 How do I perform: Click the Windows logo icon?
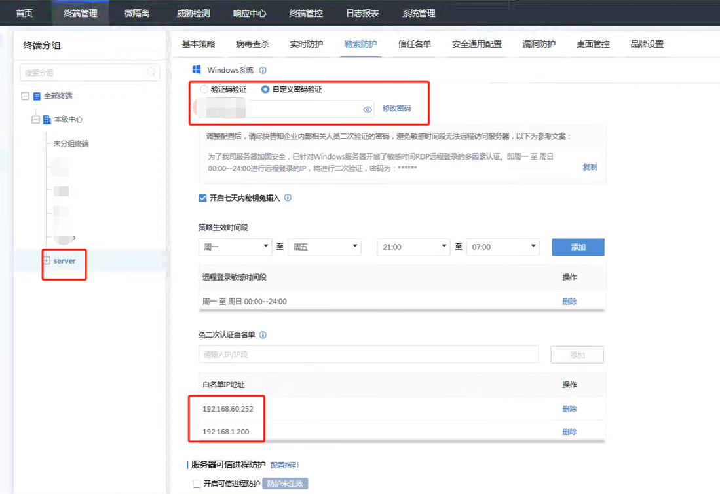pyautogui.click(x=196, y=70)
